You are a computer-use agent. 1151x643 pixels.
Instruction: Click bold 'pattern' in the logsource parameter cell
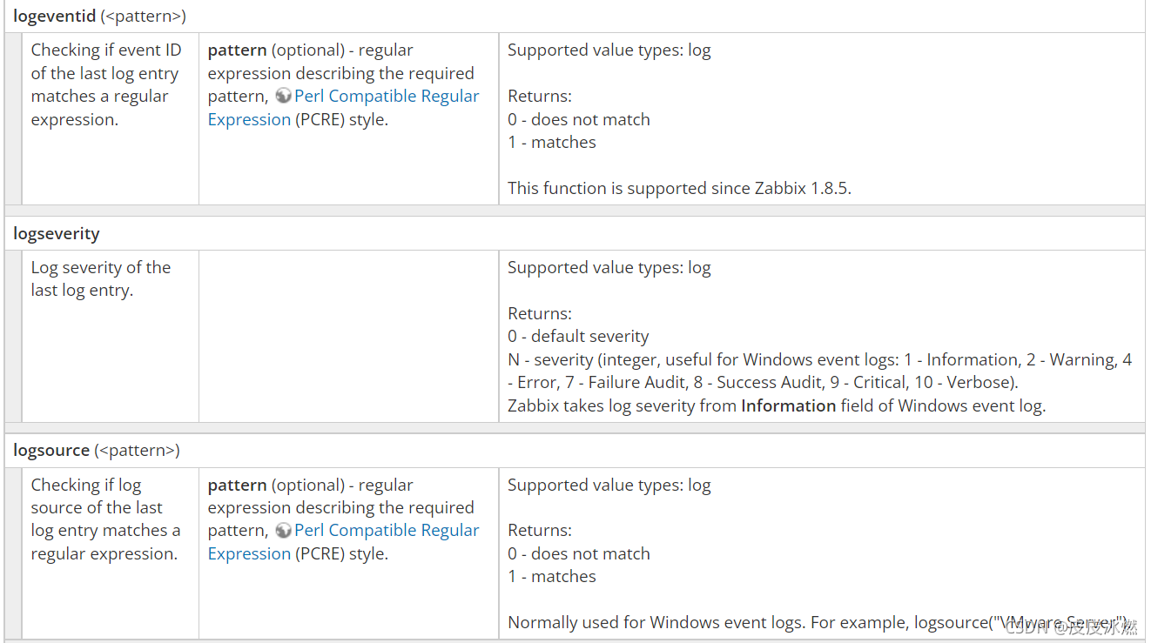coord(237,485)
